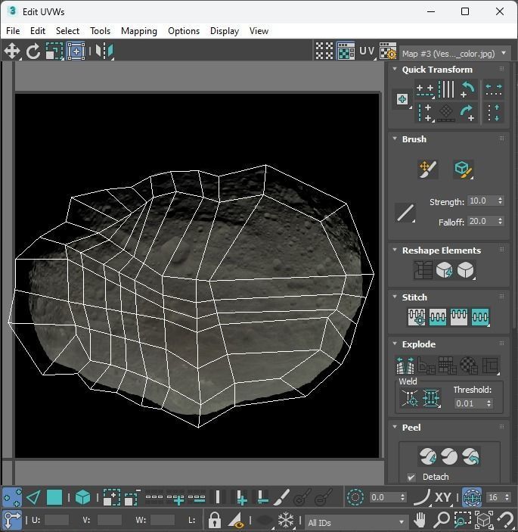The width and height of the screenshot is (518, 532).
Task: Click the Strength value field
Action: tap(482, 201)
